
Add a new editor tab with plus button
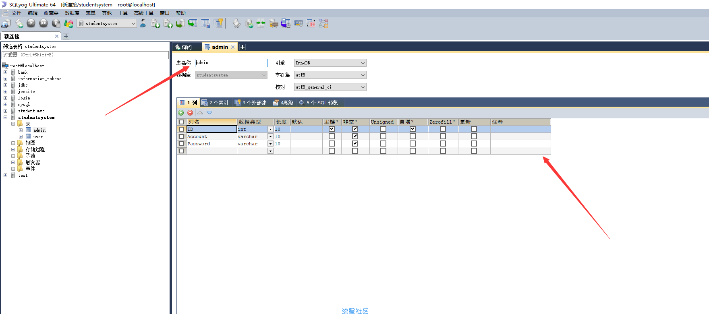tap(243, 47)
